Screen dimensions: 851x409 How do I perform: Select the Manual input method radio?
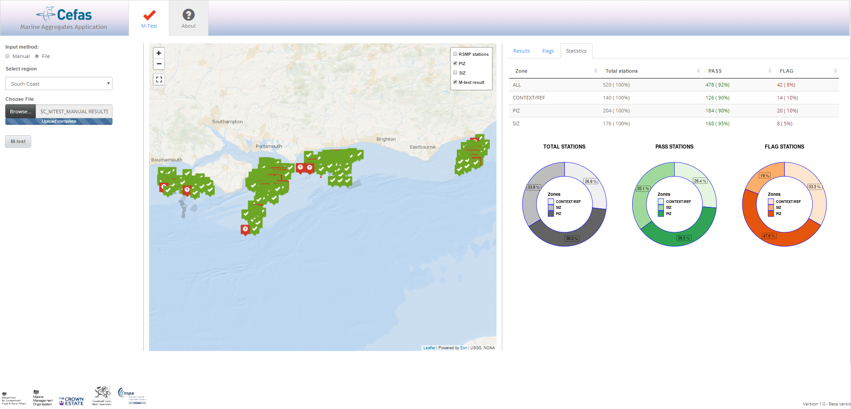point(8,56)
